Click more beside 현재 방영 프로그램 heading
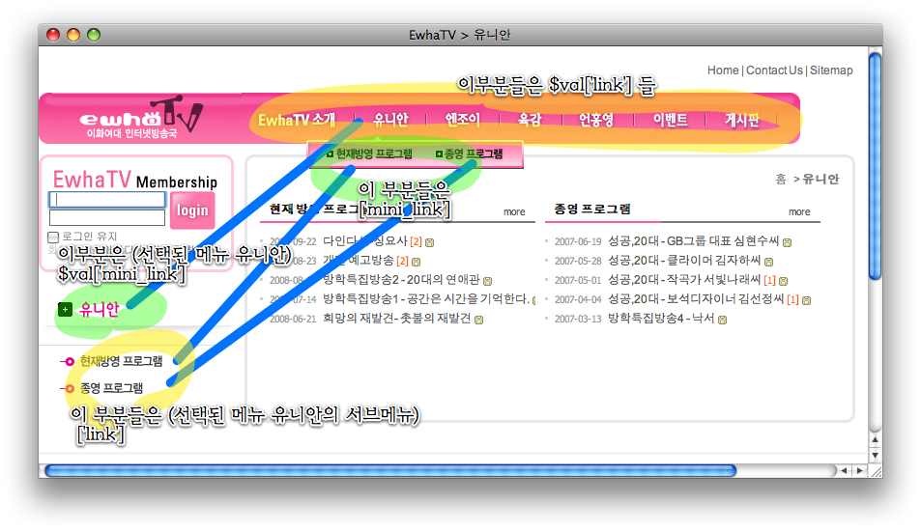The width and height of the screenshot is (921, 531). 514,211
